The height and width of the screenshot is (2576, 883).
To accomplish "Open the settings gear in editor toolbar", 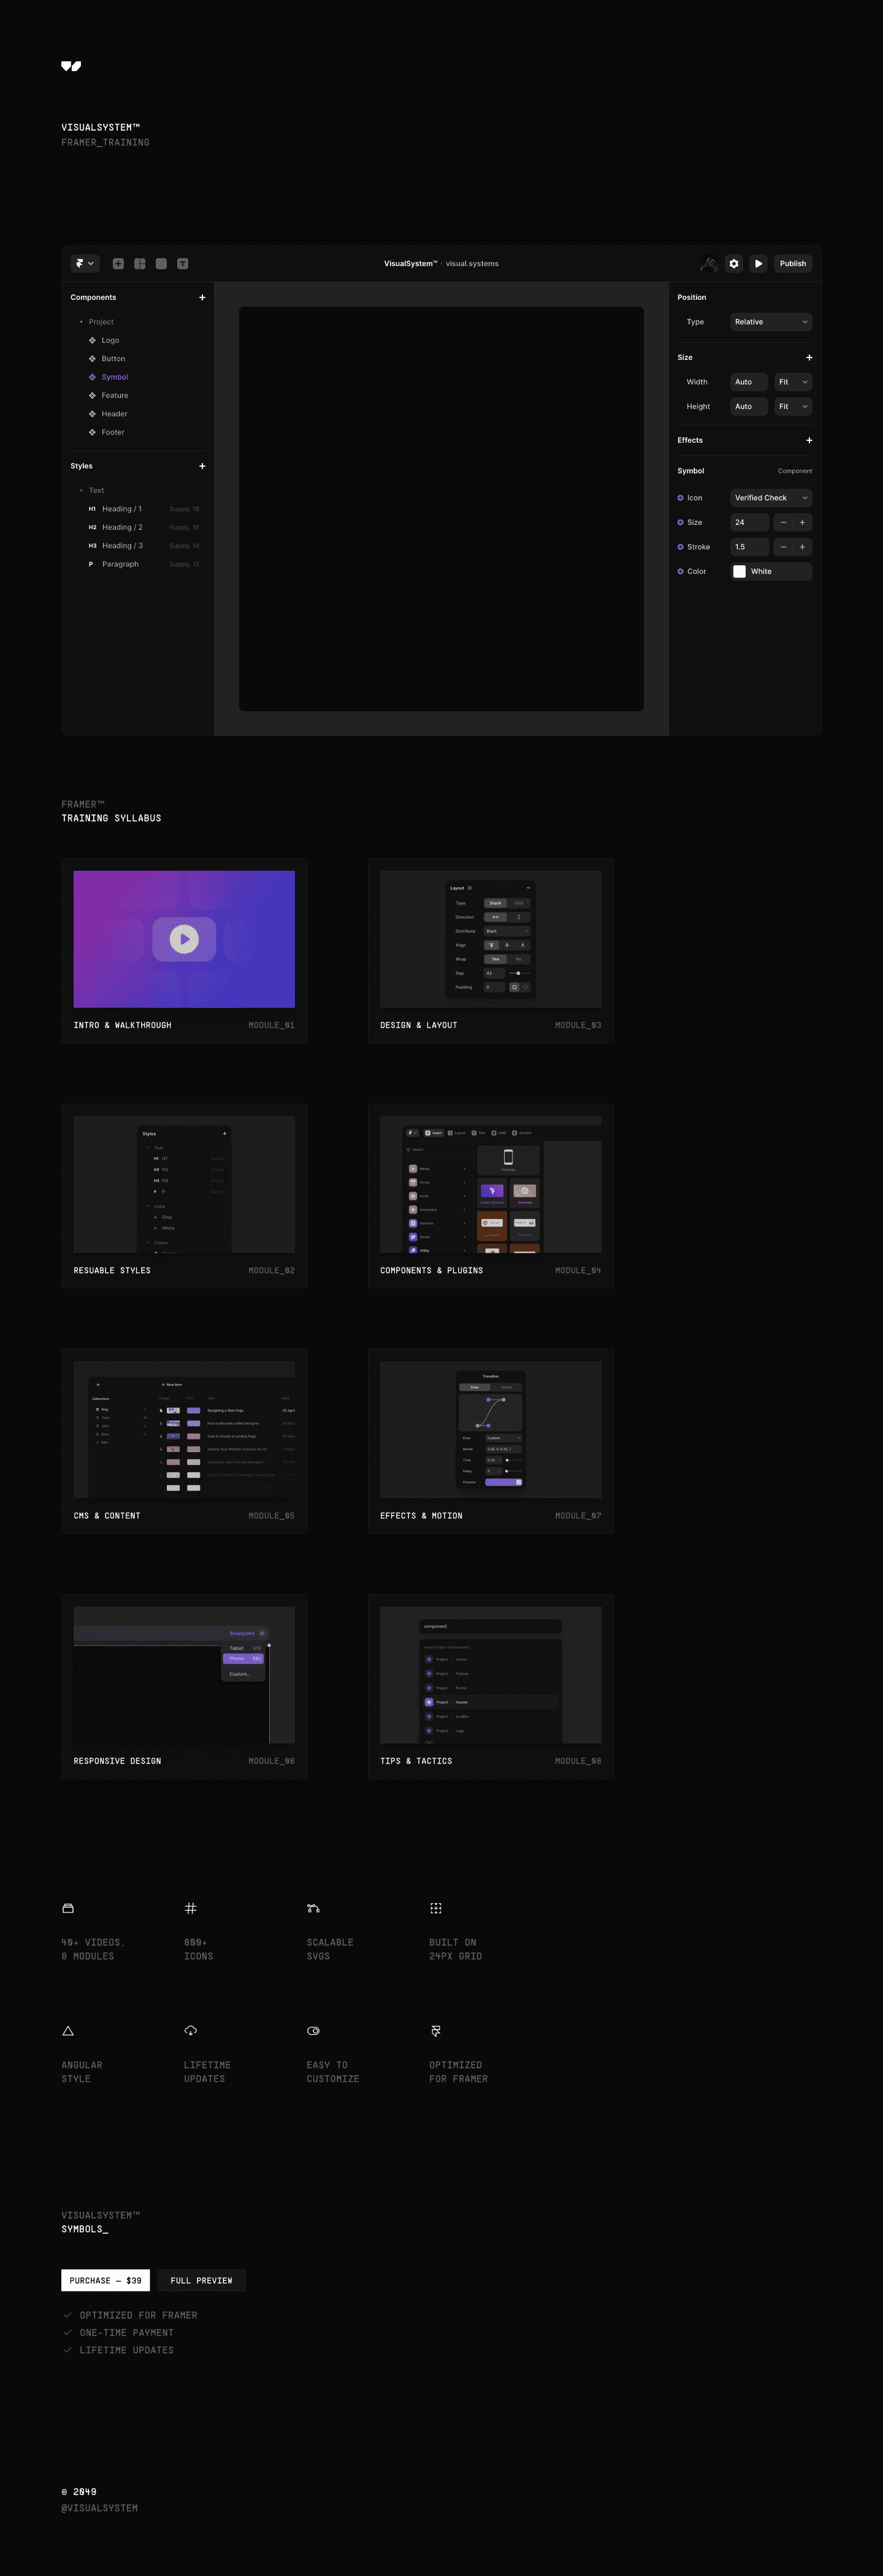I will click(734, 264).
